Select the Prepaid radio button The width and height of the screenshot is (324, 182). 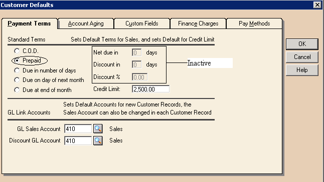click(17, 60)
